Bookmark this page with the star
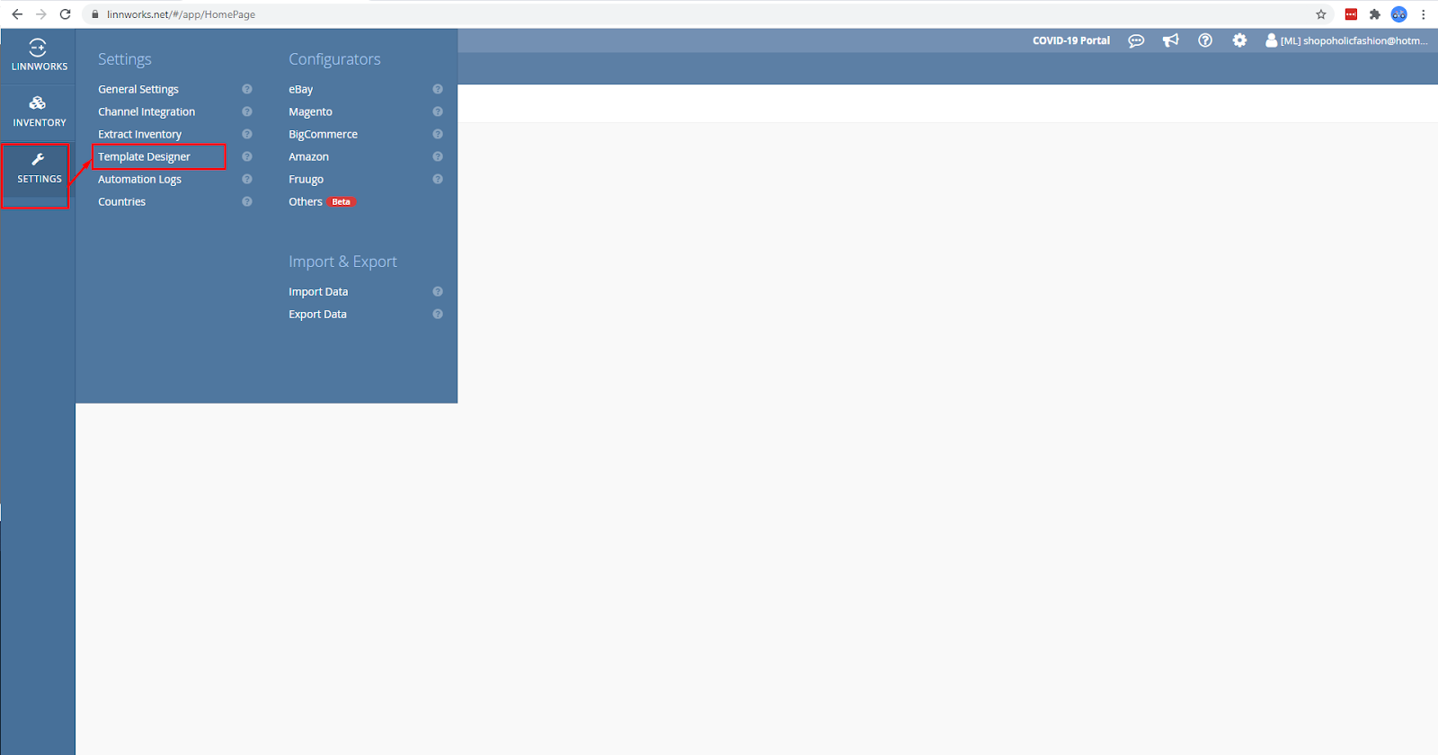This screenshot has width=1438, height=755. pyautogui.click(x=1321, y=14)
